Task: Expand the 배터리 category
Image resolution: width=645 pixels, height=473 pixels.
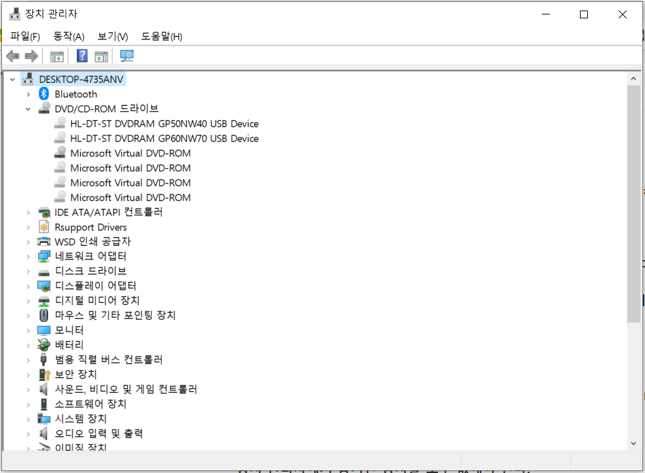Action: pos(28,346)
